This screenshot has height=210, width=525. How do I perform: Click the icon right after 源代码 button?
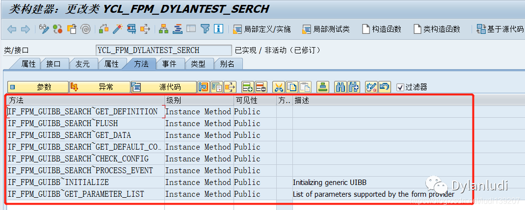pyautogui.click(x=203, y=87)
